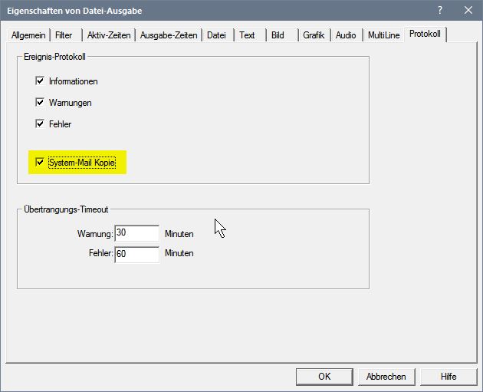Open the Audio tab

(x=346, y=35)
